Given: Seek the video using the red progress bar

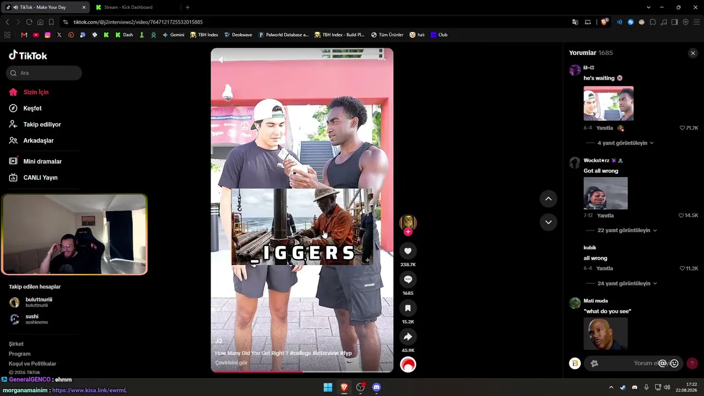Looking at the screenshot, I should pos(302,372).
